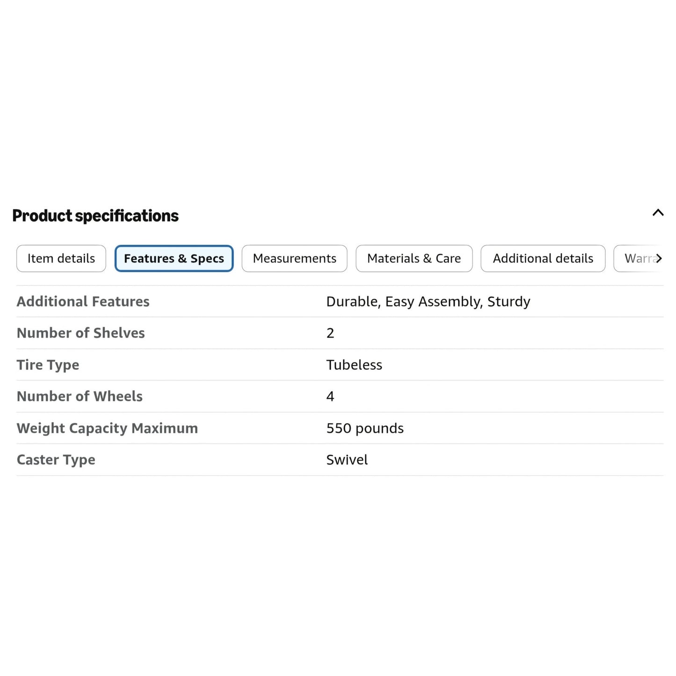676x676 pixels.
Task: Click the Product specifications heading
Action: tap(95, 216)
